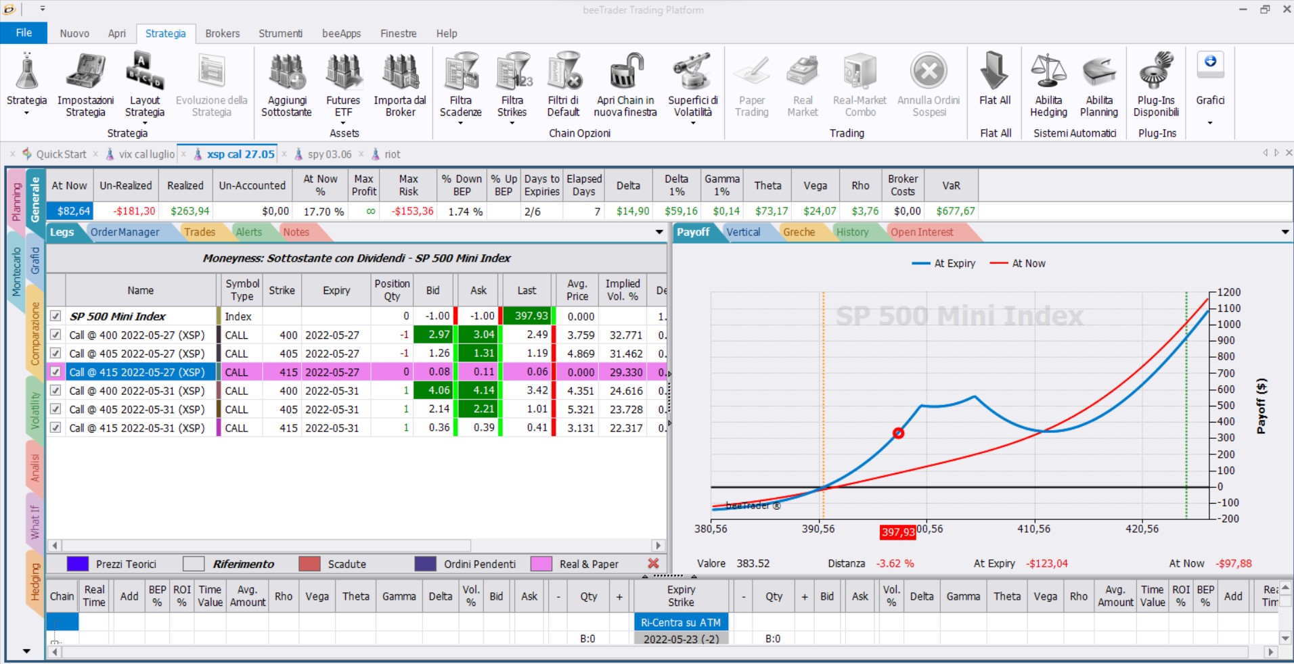The width and height of the screenshot is (1294, 664).
Task: Click the Prezzi Teorici blue color swatch
Action: pos(78,564)
